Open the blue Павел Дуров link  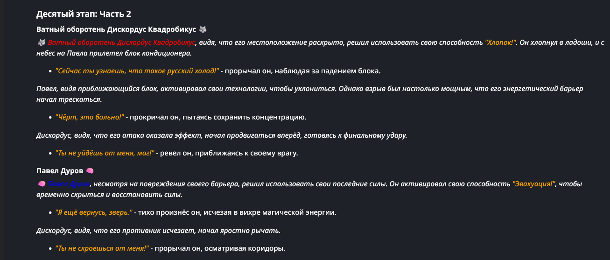[69, 183]
